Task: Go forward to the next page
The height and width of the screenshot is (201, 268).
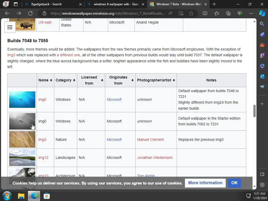Action: click(19, 13)
